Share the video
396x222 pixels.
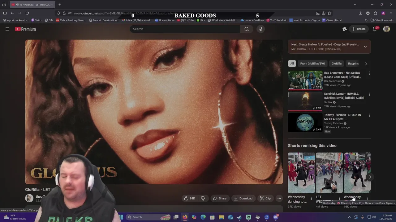point(219,198)
